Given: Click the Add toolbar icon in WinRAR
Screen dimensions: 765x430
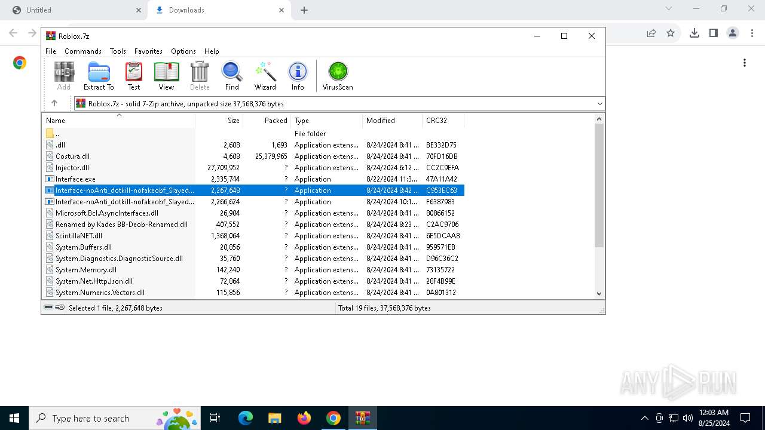Looking at the screenshot, I should 64,76.
